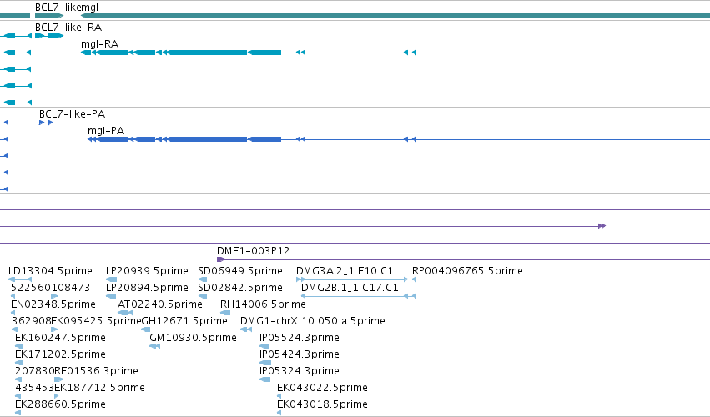Open the DMG3A.2_1.E10.C1 feature label
Viewport: 710px width, 417px height.
[x=345, y=271]
